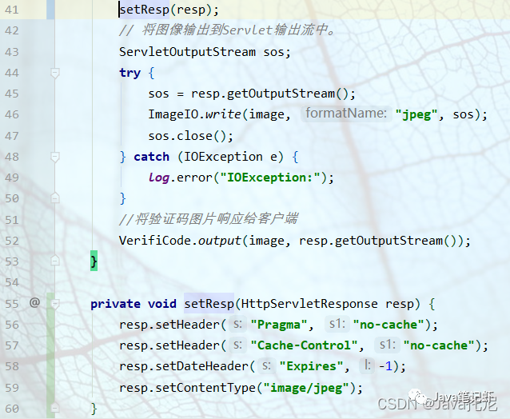510x419 pixels.
Task: Click getOutputStream on line 45
Action: pos(281,94)
